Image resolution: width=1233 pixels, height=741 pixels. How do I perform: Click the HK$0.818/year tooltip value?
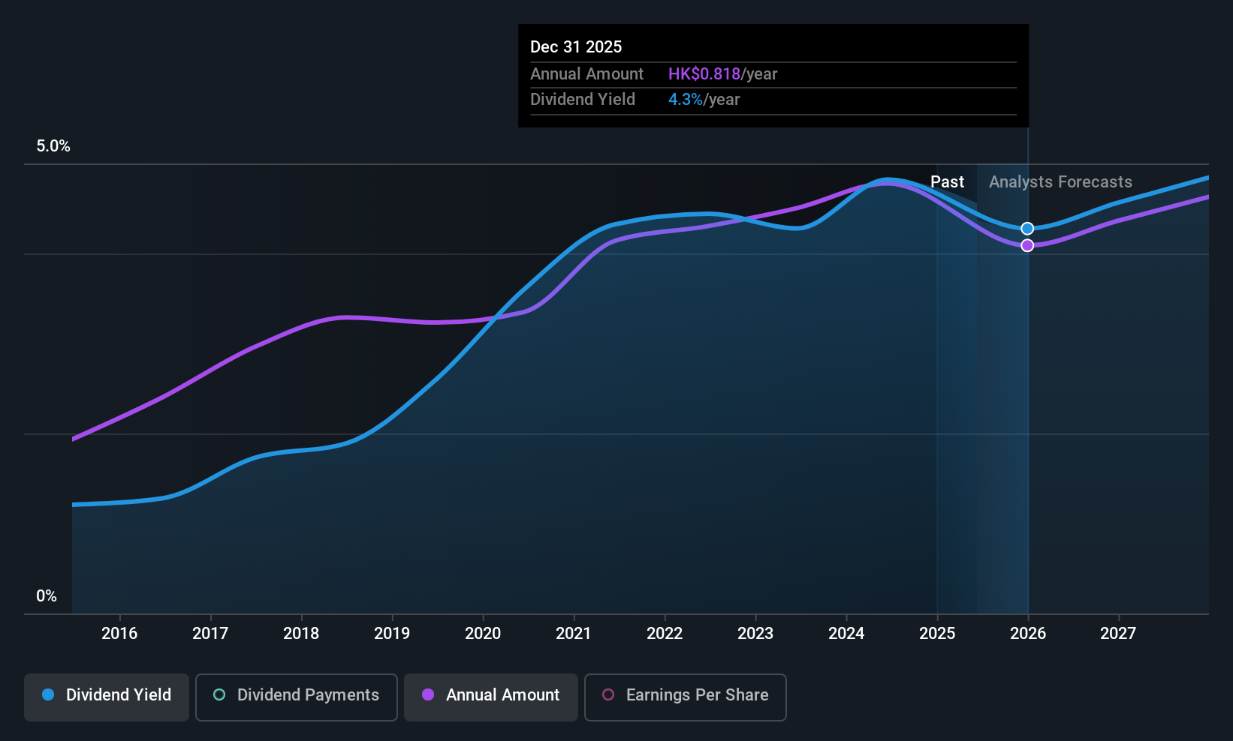722,74
